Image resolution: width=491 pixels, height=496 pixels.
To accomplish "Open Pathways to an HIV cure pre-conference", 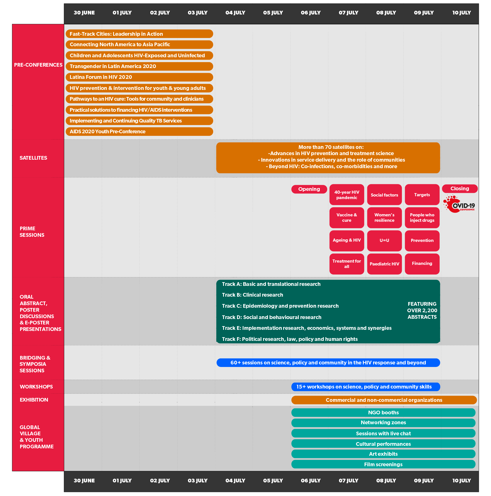I will pyautogui.click(x=139, y=99).
